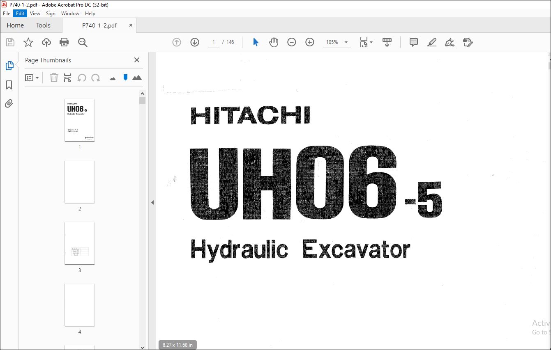Go to previous page arrow
551x350 pixels.
177,42
